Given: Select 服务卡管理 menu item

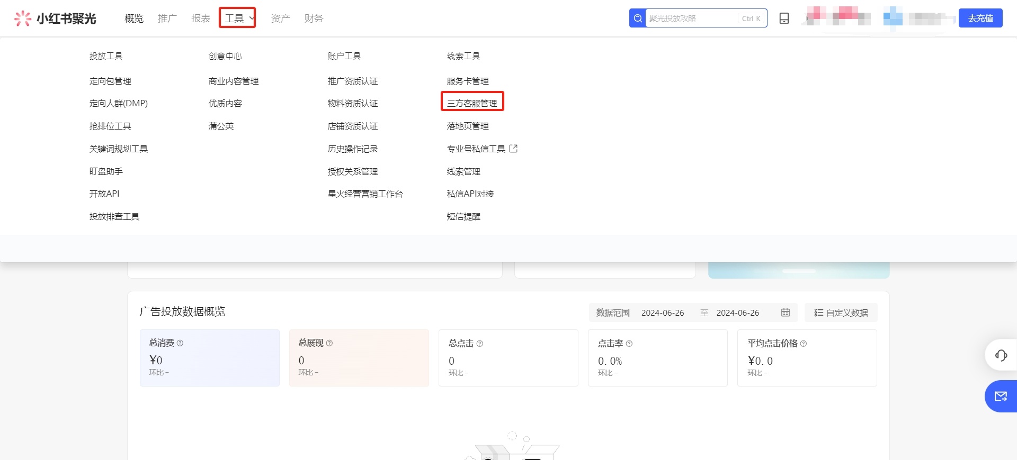Looking at the screenshot, I should pyautogui.click(x=468, y=81).
